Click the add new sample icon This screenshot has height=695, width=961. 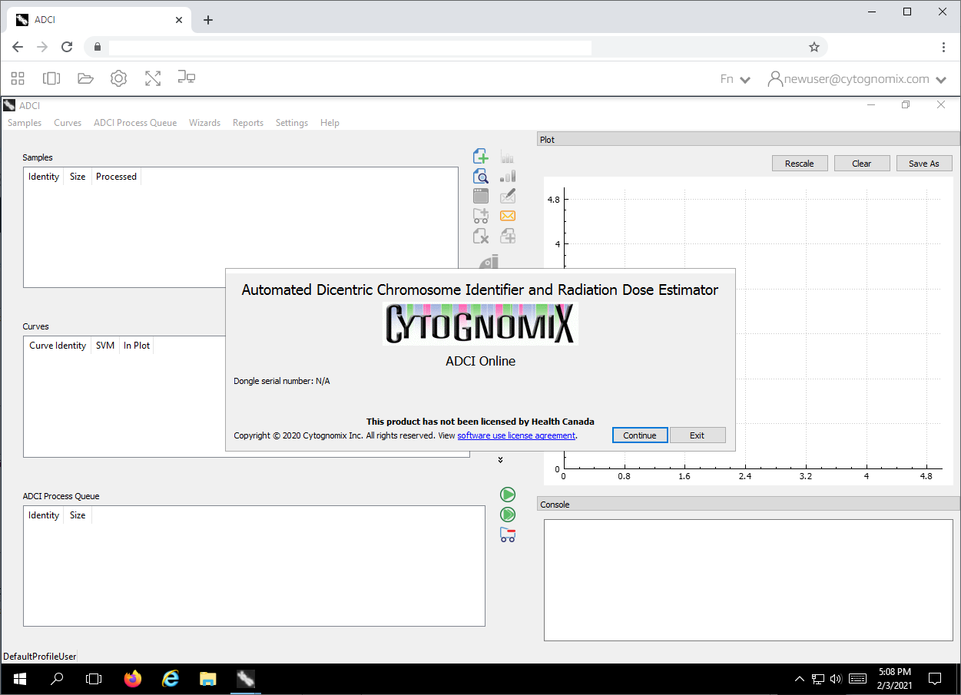click(x=481, y=157)
